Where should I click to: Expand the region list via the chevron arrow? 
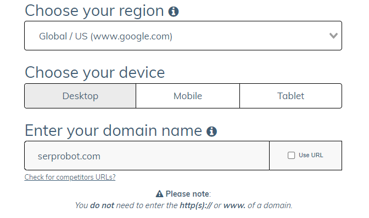tap(333, 36)
